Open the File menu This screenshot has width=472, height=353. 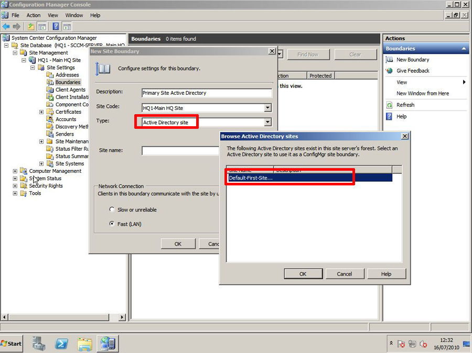[15, 15]
